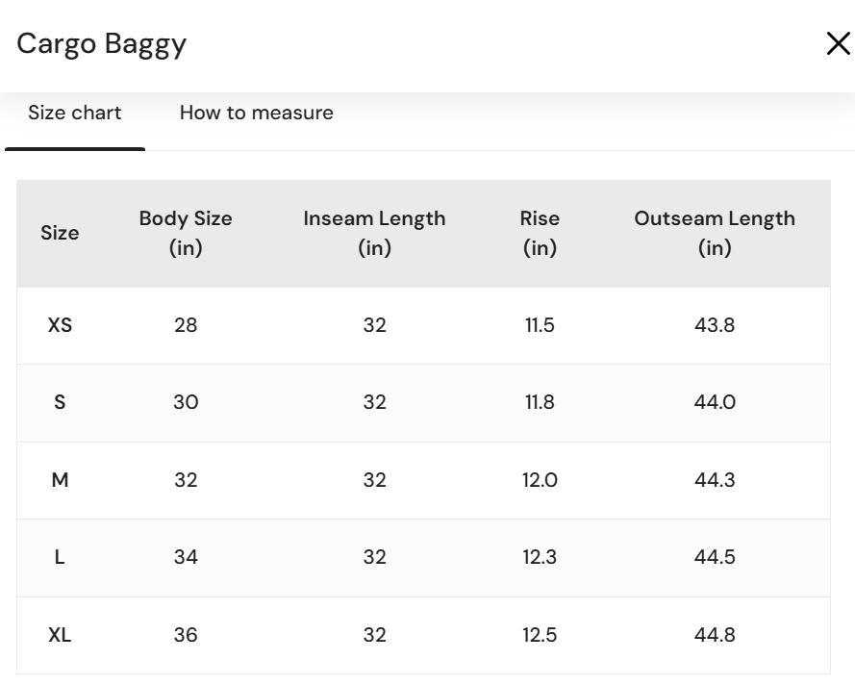This screenshot has height=685, width=855.
Task: Click the rise value 12.5
Action: (540, 635)
